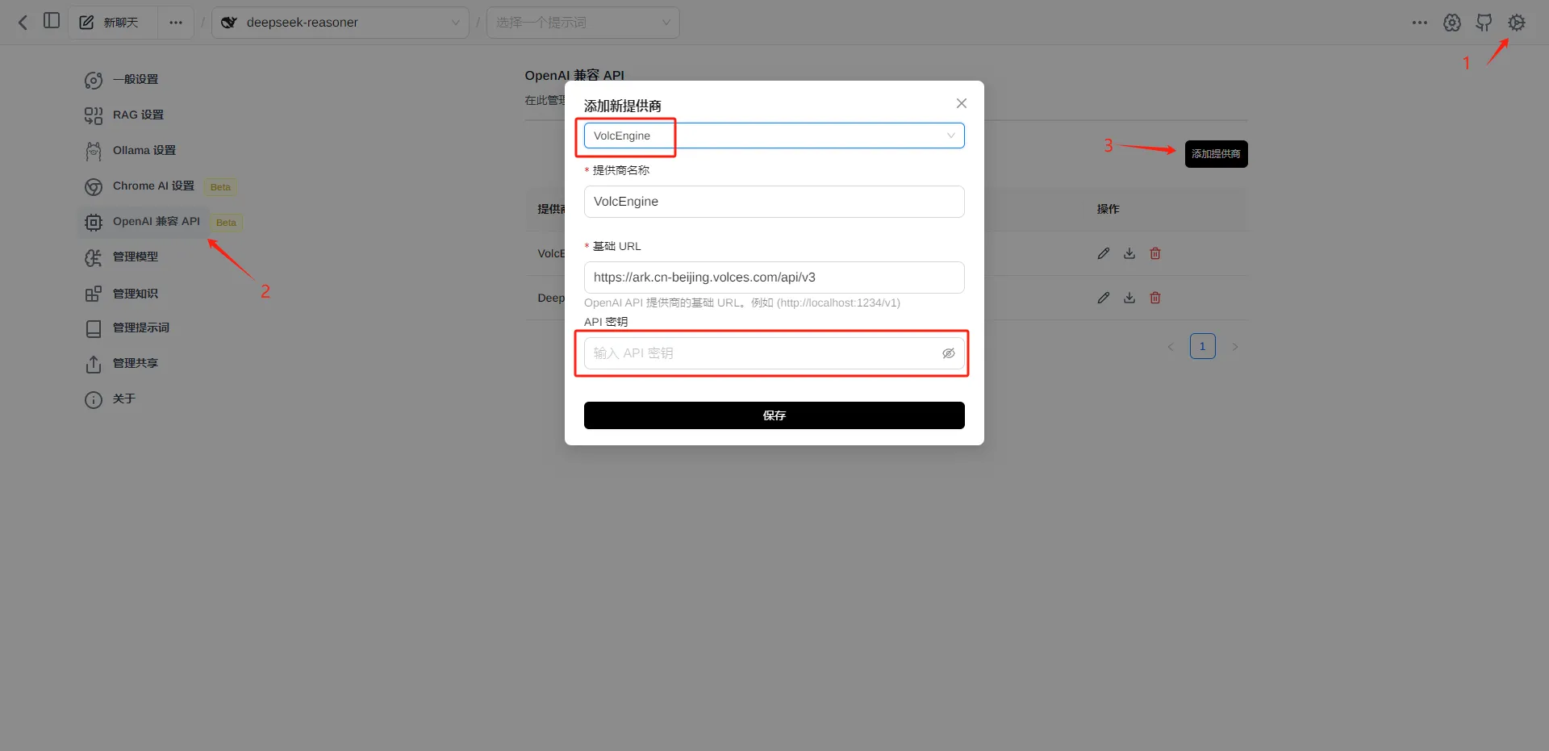Toggle API key visibility eye icon
The height and width of the screenshot is (751, 1549).
pos(948,353)
